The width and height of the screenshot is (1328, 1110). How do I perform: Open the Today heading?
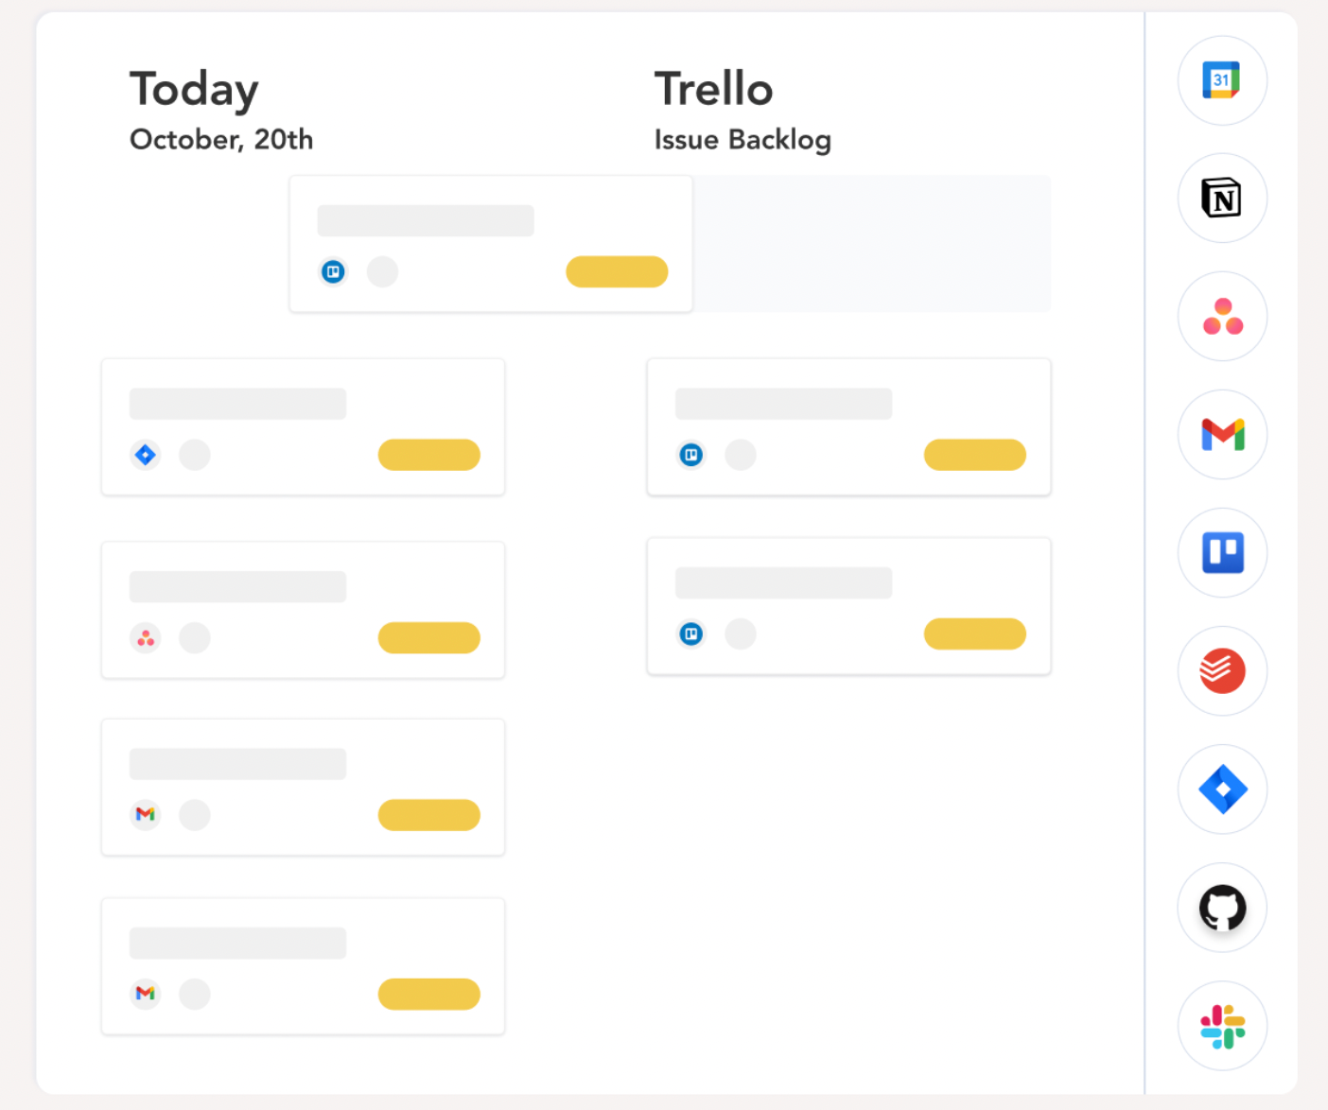(x=194, y=90)
